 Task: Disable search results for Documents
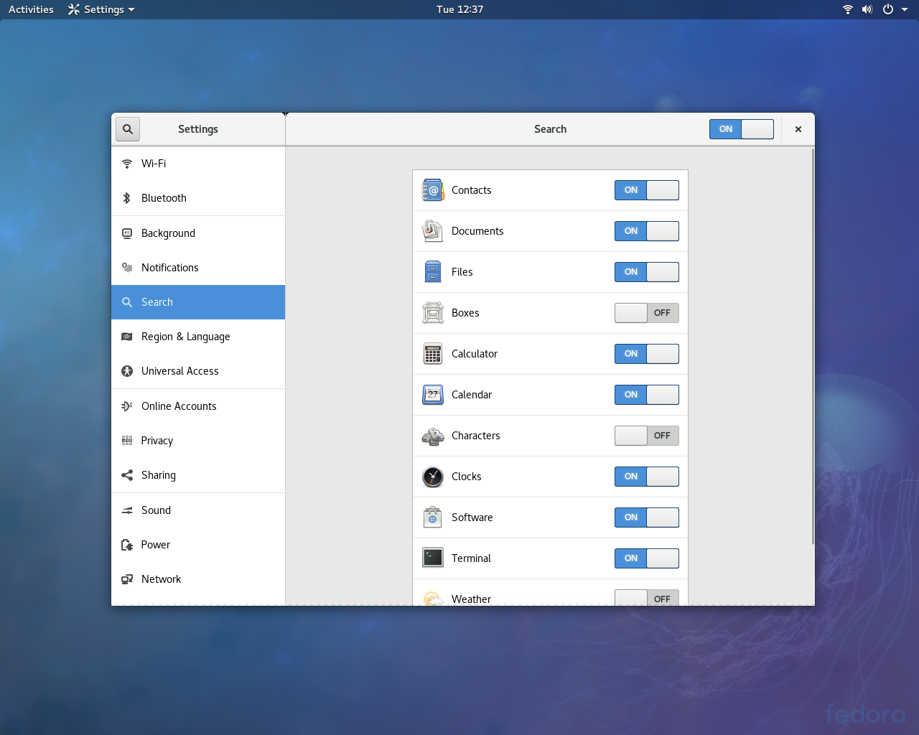[x=647, y=231]
